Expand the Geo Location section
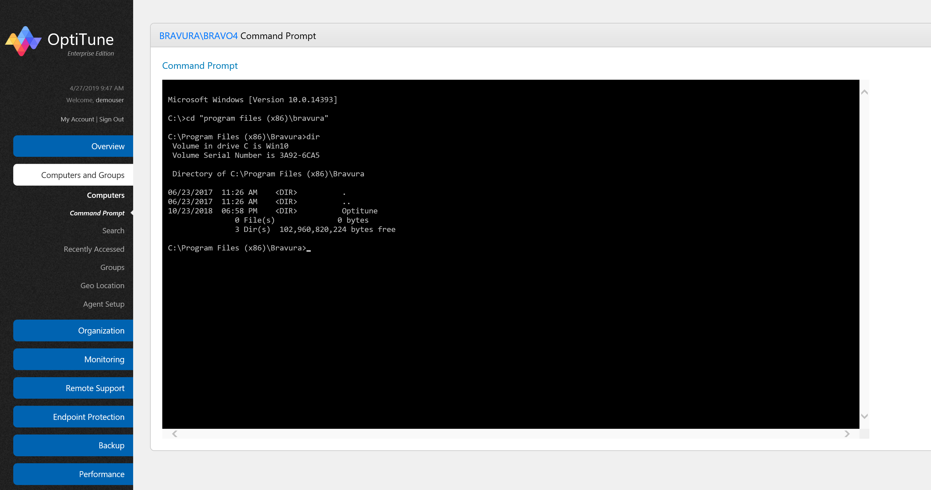This screenshot has width=931, height=490. click(102, 285)
